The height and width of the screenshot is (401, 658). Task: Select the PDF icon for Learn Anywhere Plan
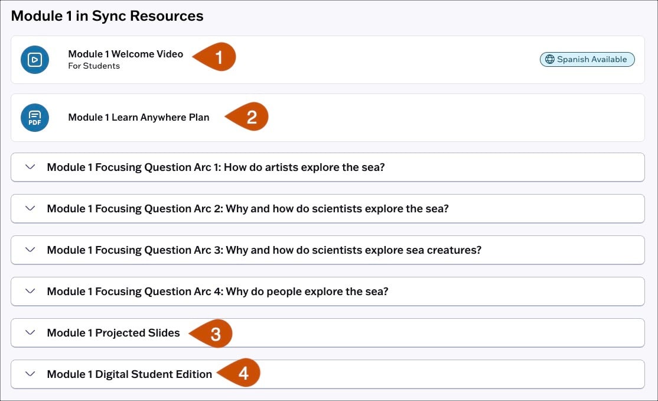pos(35,118)
